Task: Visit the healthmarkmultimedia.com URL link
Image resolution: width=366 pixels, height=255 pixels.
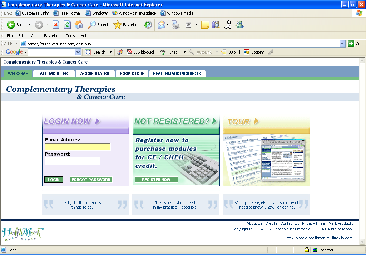Action: (320, 238)
